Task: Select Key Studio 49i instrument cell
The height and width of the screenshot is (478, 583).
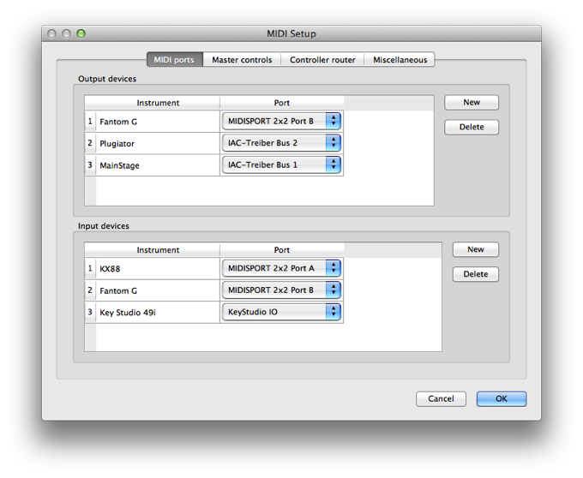Action: 157,313
